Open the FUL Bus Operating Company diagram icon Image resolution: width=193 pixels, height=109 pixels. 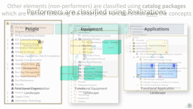click(12, 27)
